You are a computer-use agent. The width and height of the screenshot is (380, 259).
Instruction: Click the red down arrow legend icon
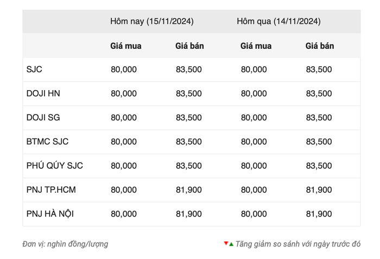[x=226, y=243]
